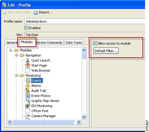Toggle the Enabled checkbox
Image resolution: width=149 pixels, height=132 pixels.
(x=26, y=28)
